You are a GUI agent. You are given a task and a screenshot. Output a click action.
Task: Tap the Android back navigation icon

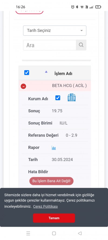pos(80,233)
